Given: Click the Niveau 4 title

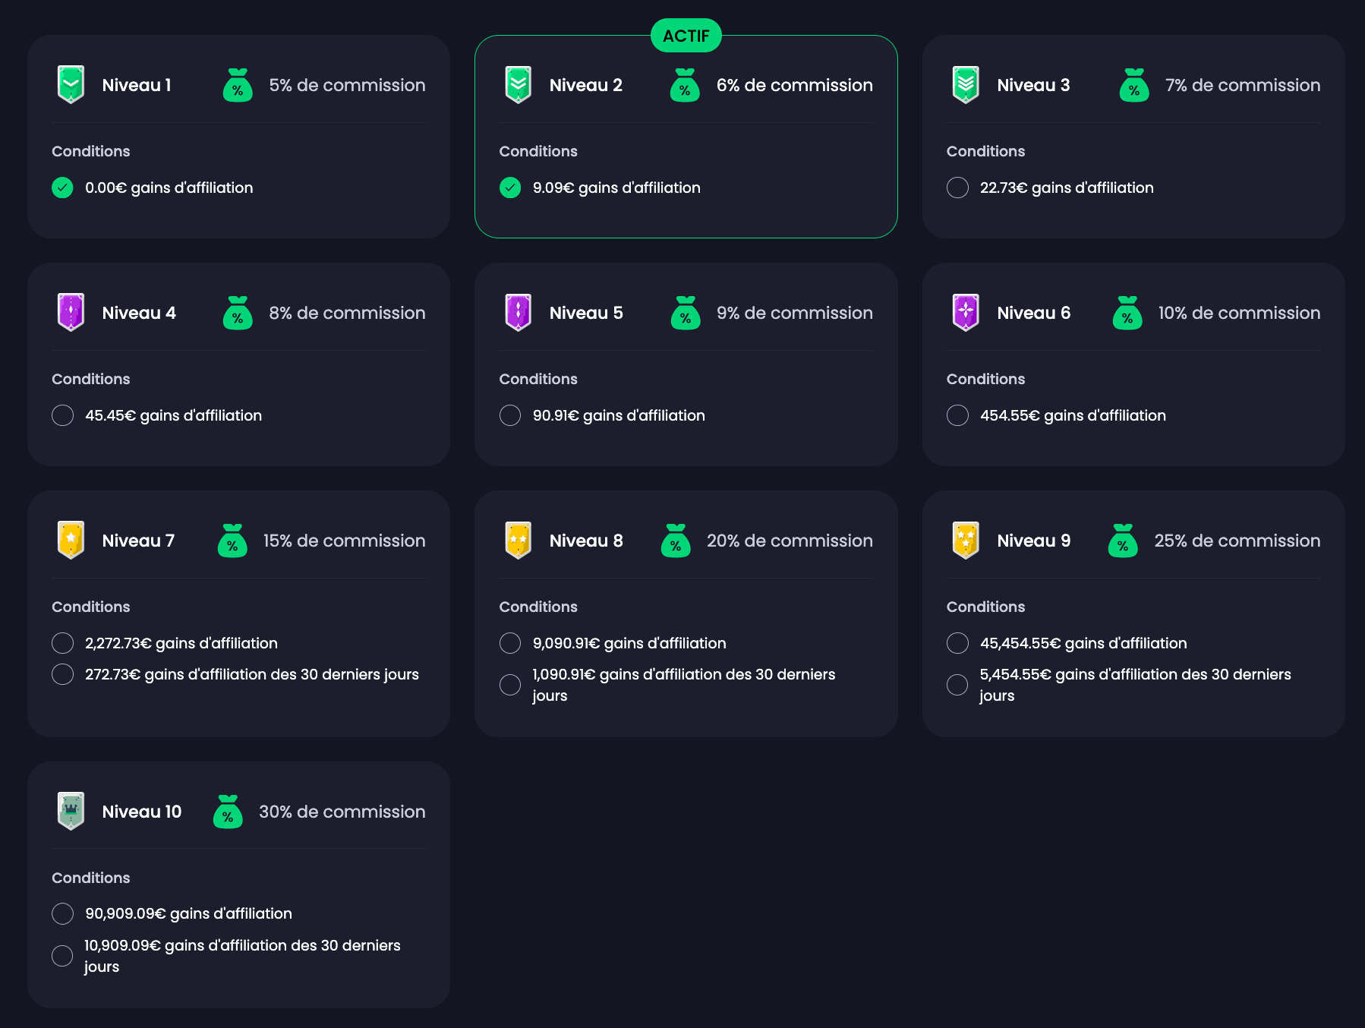Looking at the screenshot, I should tap(139, 313).
